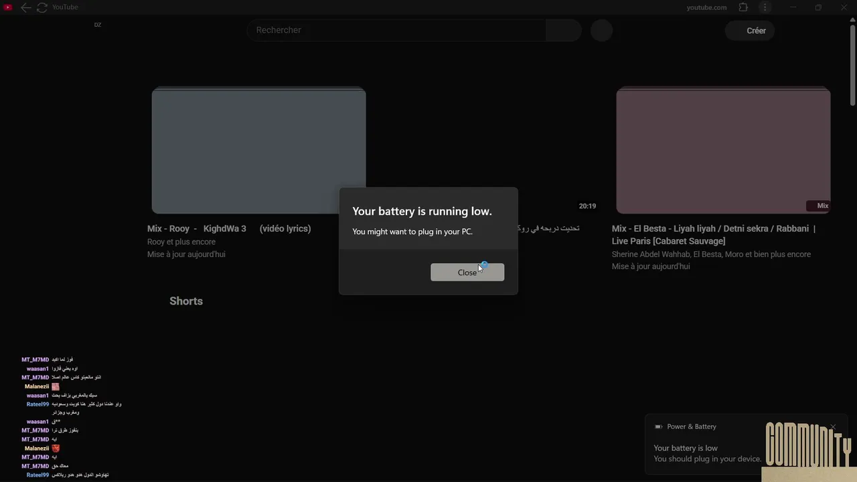857x482 pixels.
Task: Click the Mix badge on El Besta thumbnail
Action: tap(818, 206)
